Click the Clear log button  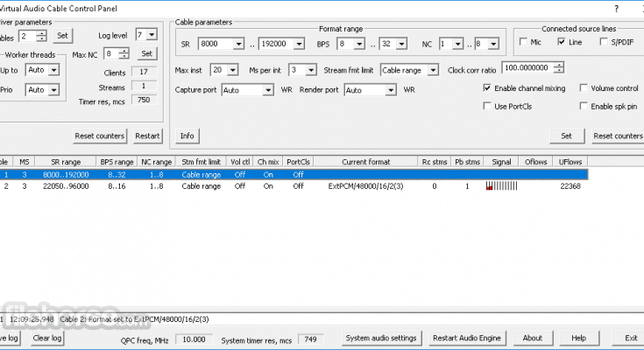46,338
